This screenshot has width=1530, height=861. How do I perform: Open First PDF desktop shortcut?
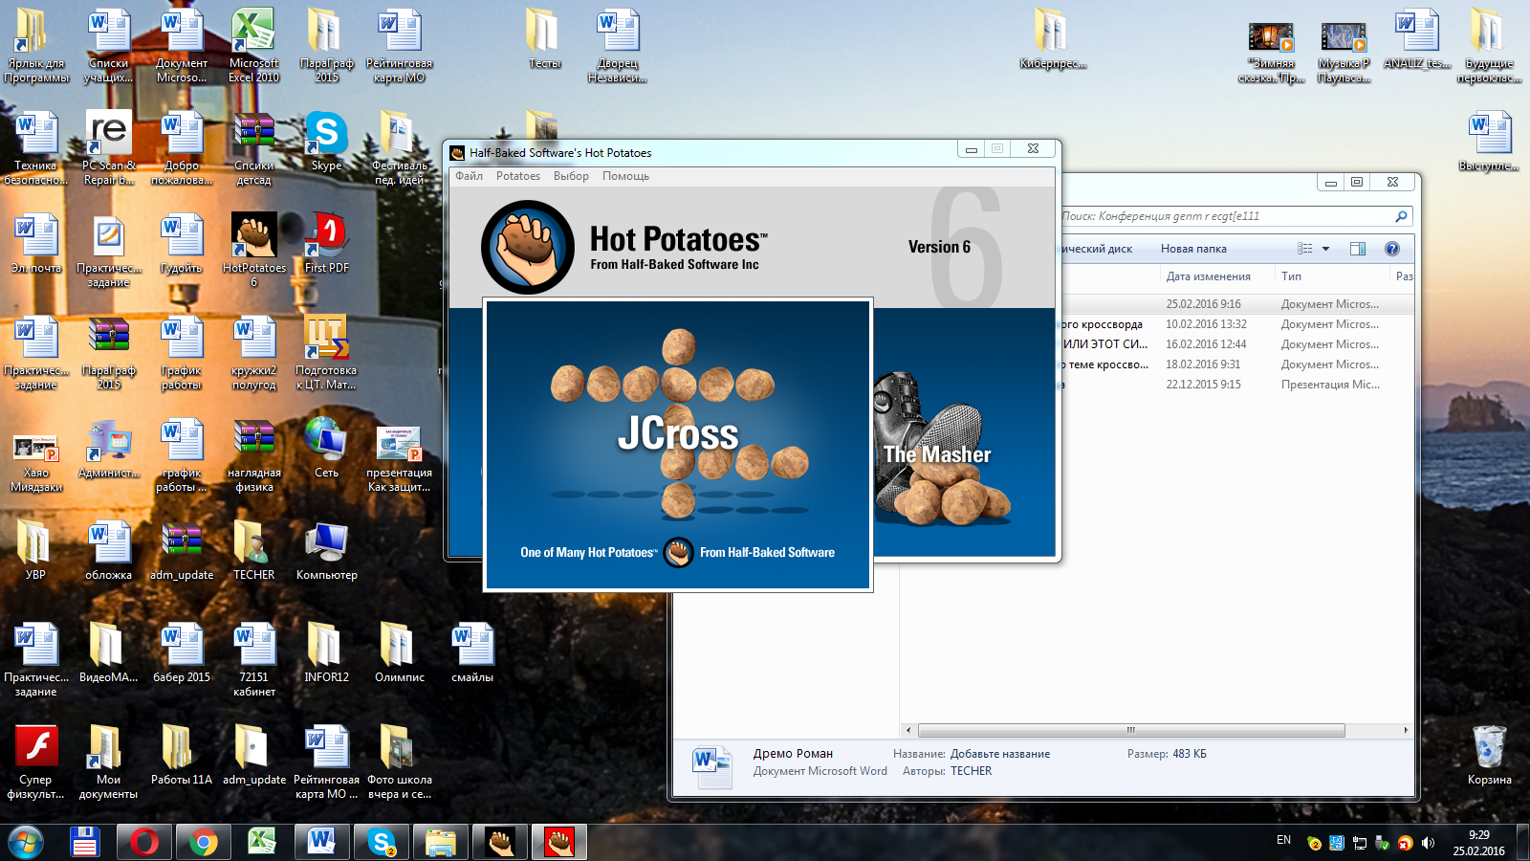pos(327,243)
